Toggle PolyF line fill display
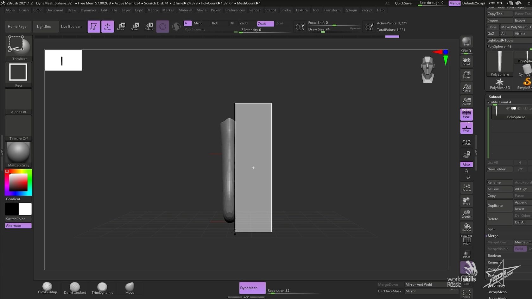This screenshot has height=299, width=532. click(466, 240)
